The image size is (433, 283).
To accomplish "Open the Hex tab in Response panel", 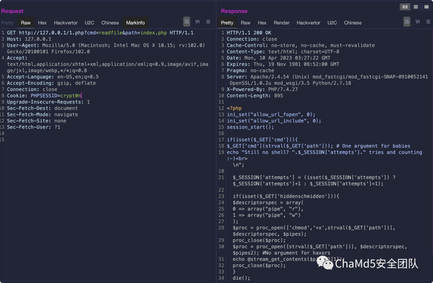I will [x=262, y=23].
